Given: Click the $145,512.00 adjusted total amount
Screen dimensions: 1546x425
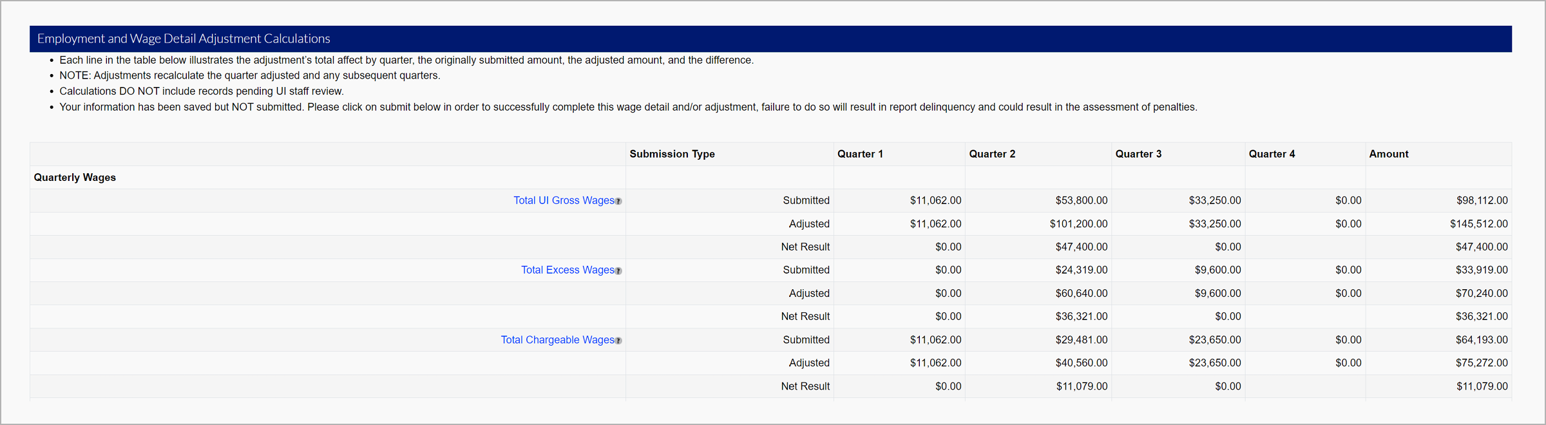Looking at the screenshot, I should [1478, 223].
